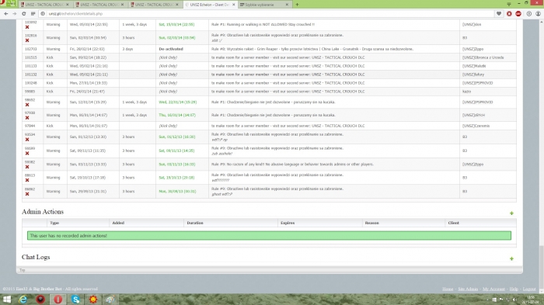Bookmark this page with the heart icon
544x305 pixels.
click(x=499, y=13)
